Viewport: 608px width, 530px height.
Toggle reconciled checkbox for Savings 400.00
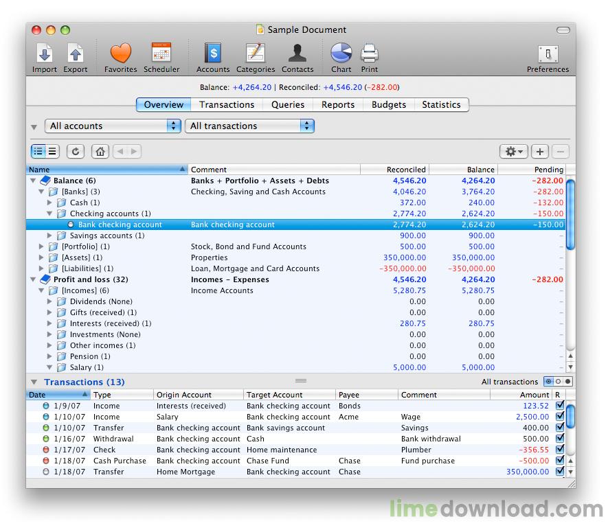point(559,428)
